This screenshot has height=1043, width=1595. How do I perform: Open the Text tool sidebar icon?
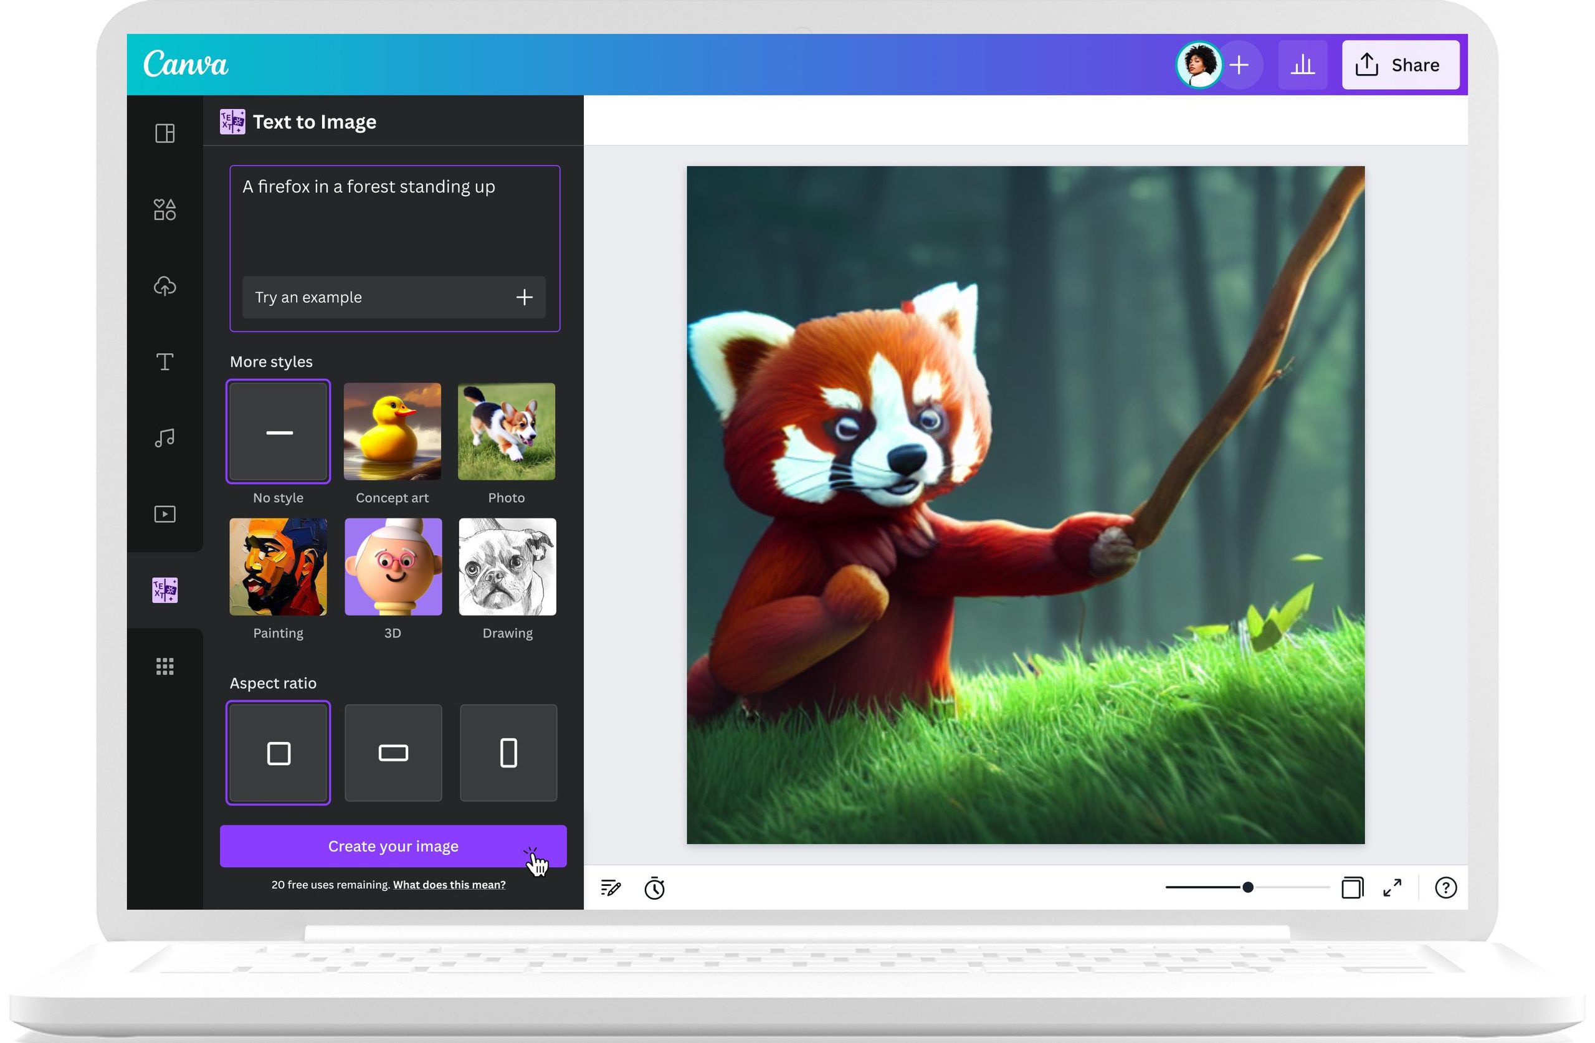[165, 362]
